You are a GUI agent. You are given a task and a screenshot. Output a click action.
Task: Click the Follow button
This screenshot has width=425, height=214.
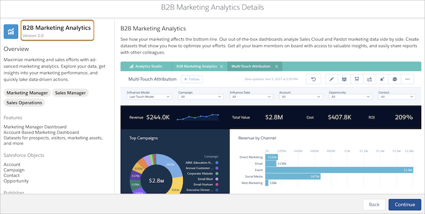(192, 79)
